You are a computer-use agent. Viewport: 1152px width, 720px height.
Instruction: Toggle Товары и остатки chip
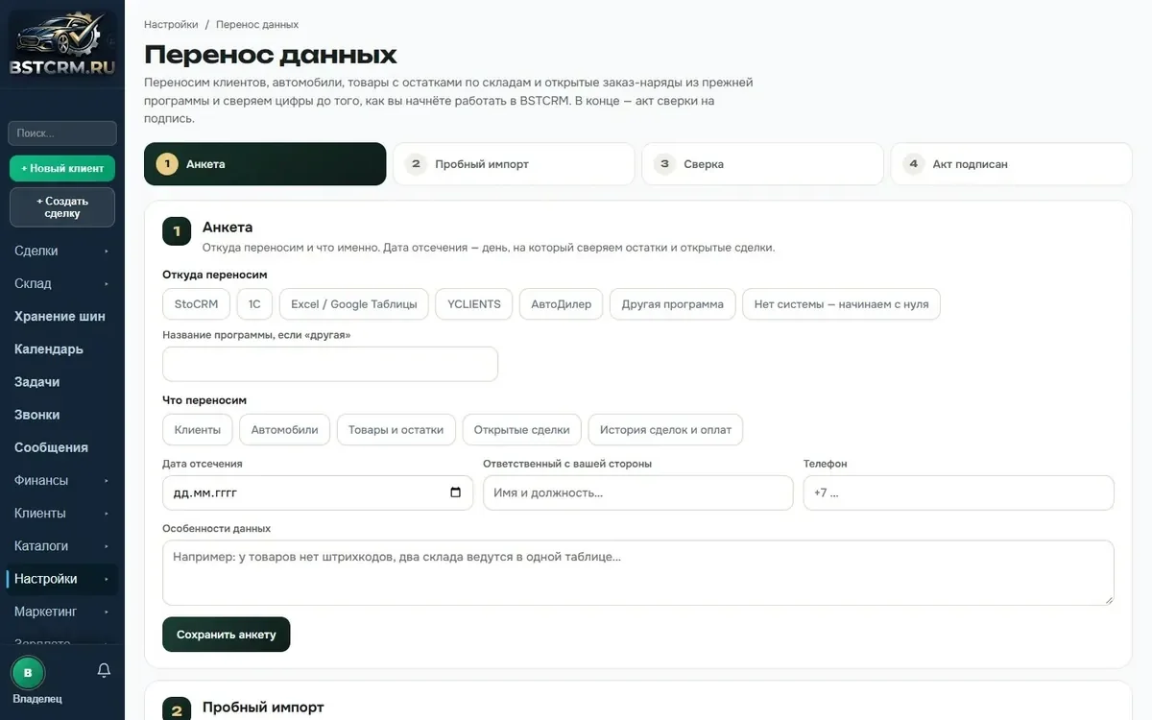[396, 430]
